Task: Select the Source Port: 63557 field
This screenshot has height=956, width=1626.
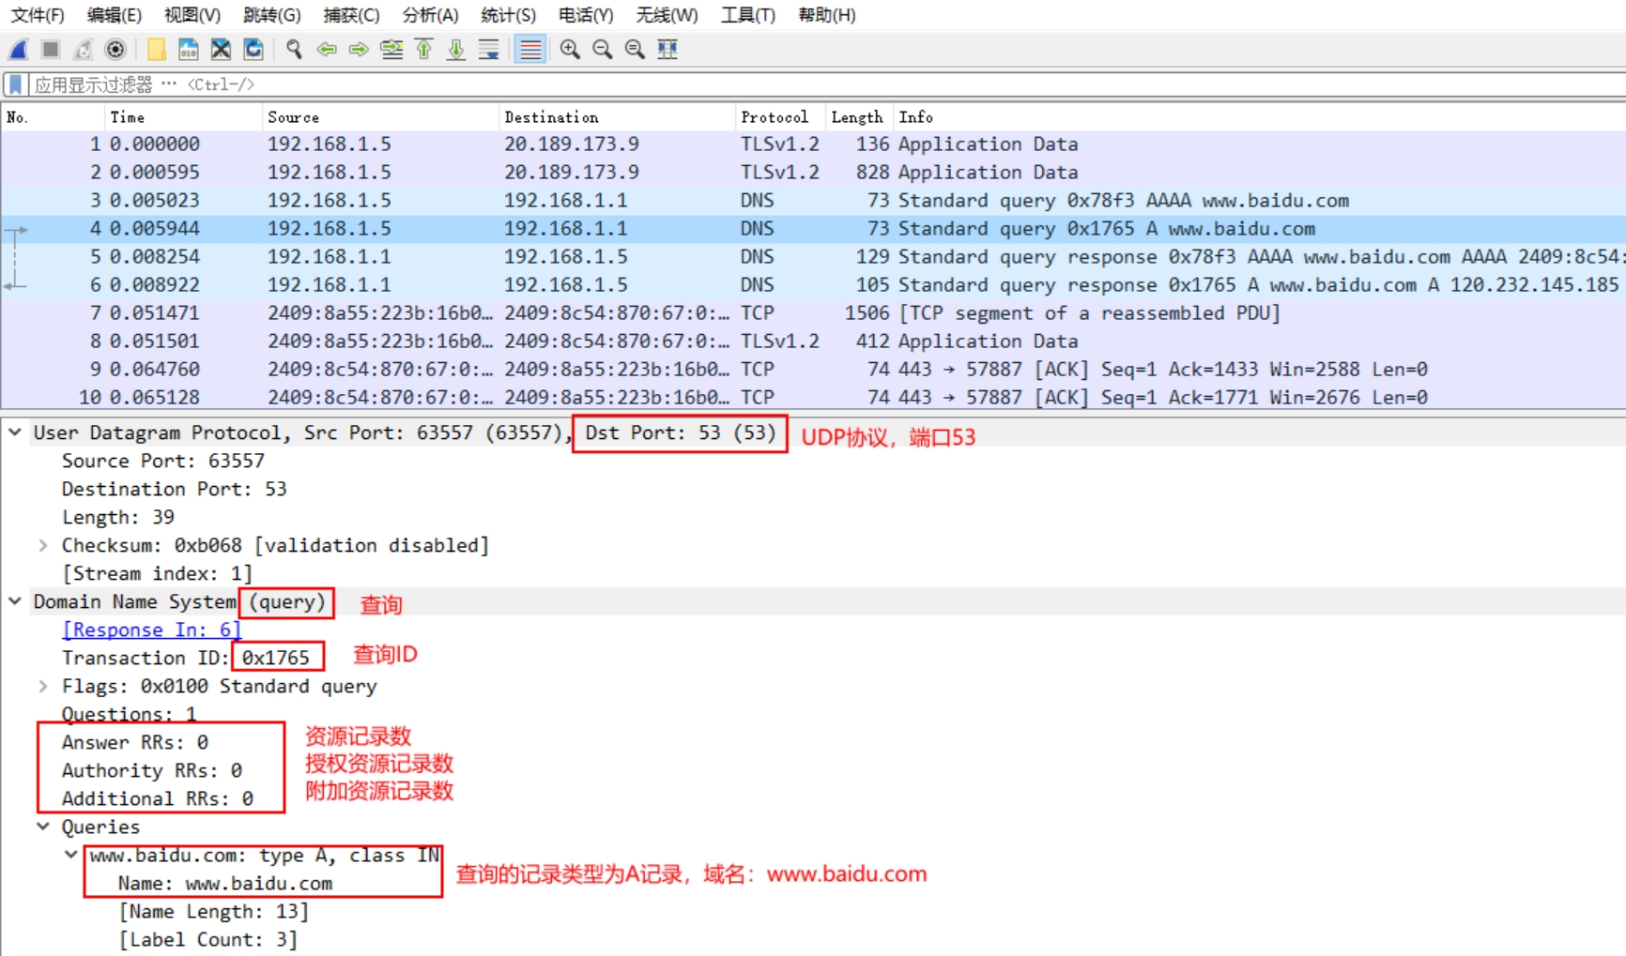Action: [x=163, y=461]
